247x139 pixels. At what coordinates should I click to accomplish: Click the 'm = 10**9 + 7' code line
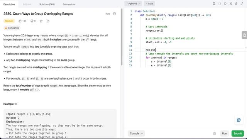coord(154,19)
